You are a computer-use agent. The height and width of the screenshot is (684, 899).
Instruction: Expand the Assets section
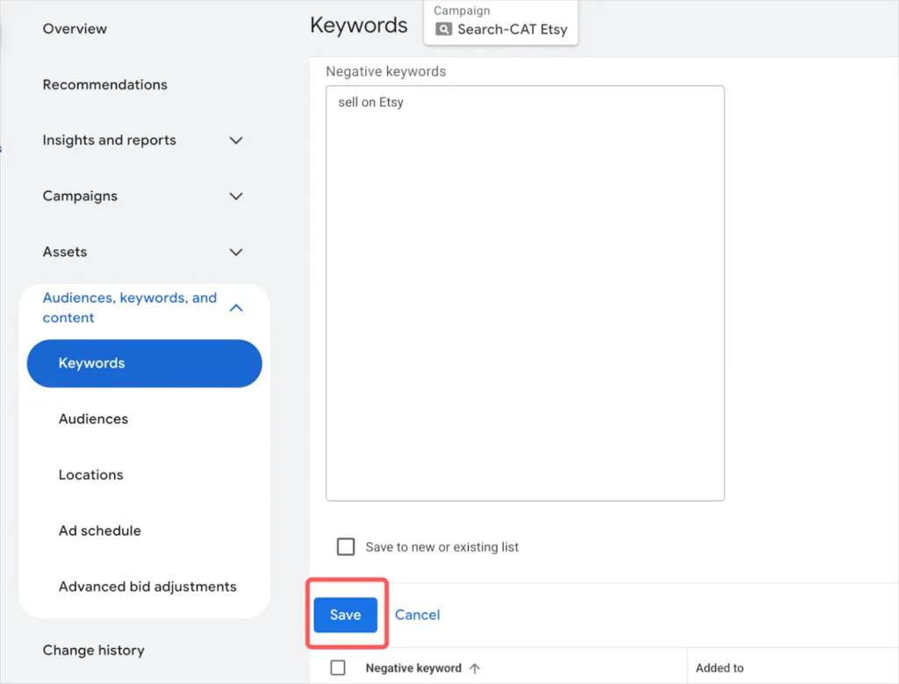[235, 252]
